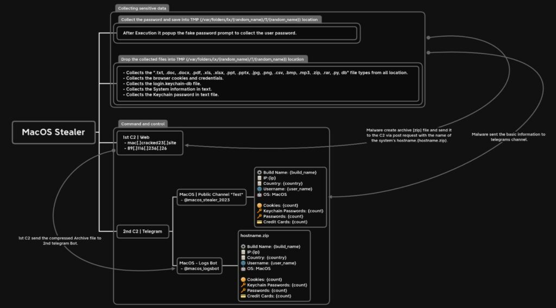Click the "Drop the collected files into TMP" header
The image size is (556, 308).
tap(212, 59)
